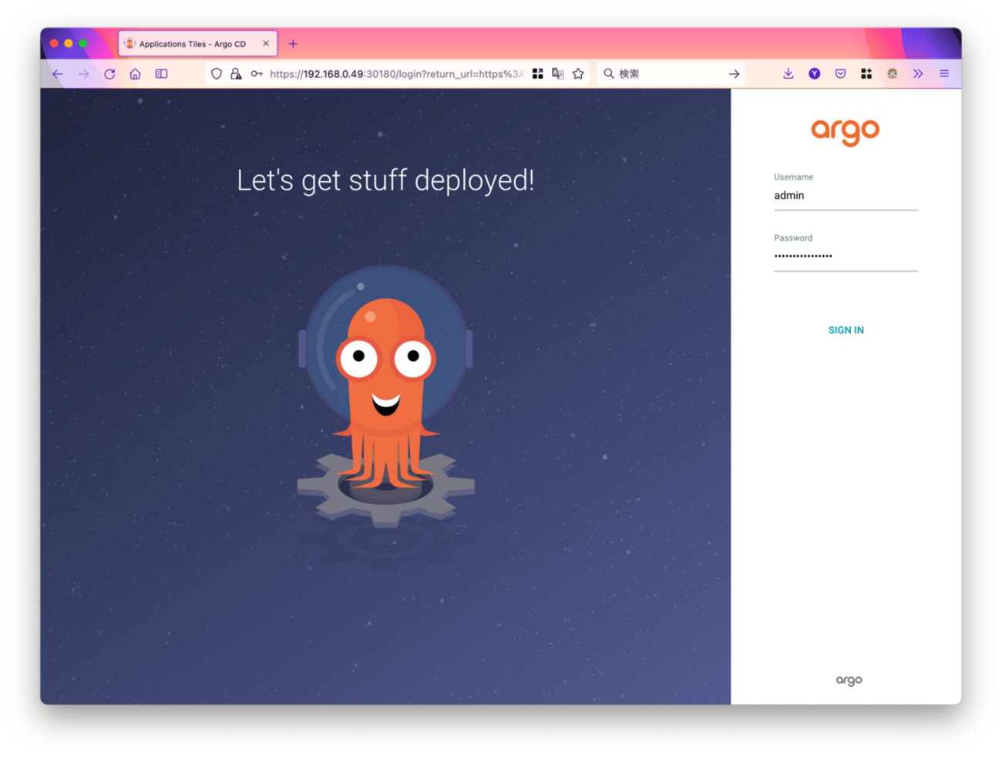The height and width of the screenshot is (758, 1002).
Task: Go back to the previous page
Action: click(58, 74)
